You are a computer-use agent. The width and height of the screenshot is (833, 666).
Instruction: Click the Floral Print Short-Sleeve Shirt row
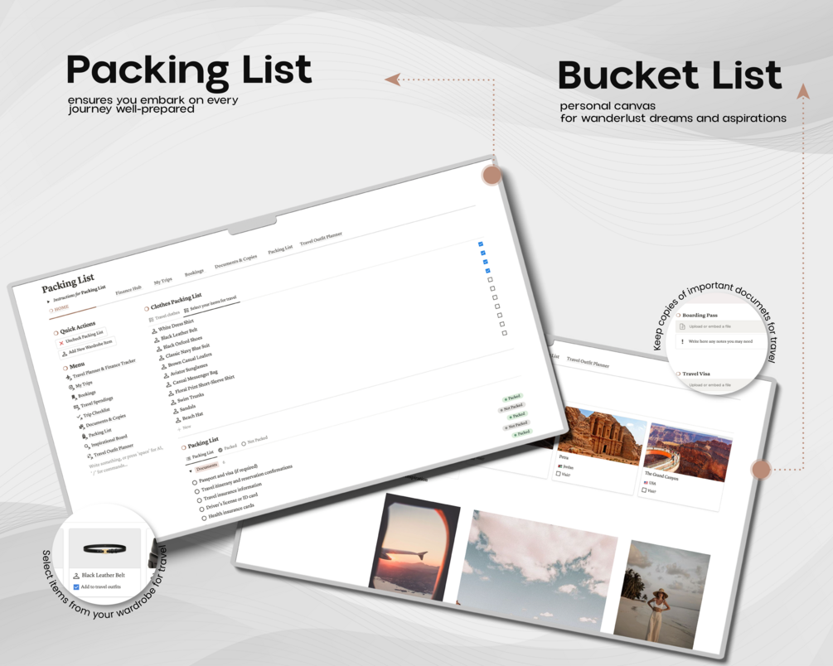[202, 385]
